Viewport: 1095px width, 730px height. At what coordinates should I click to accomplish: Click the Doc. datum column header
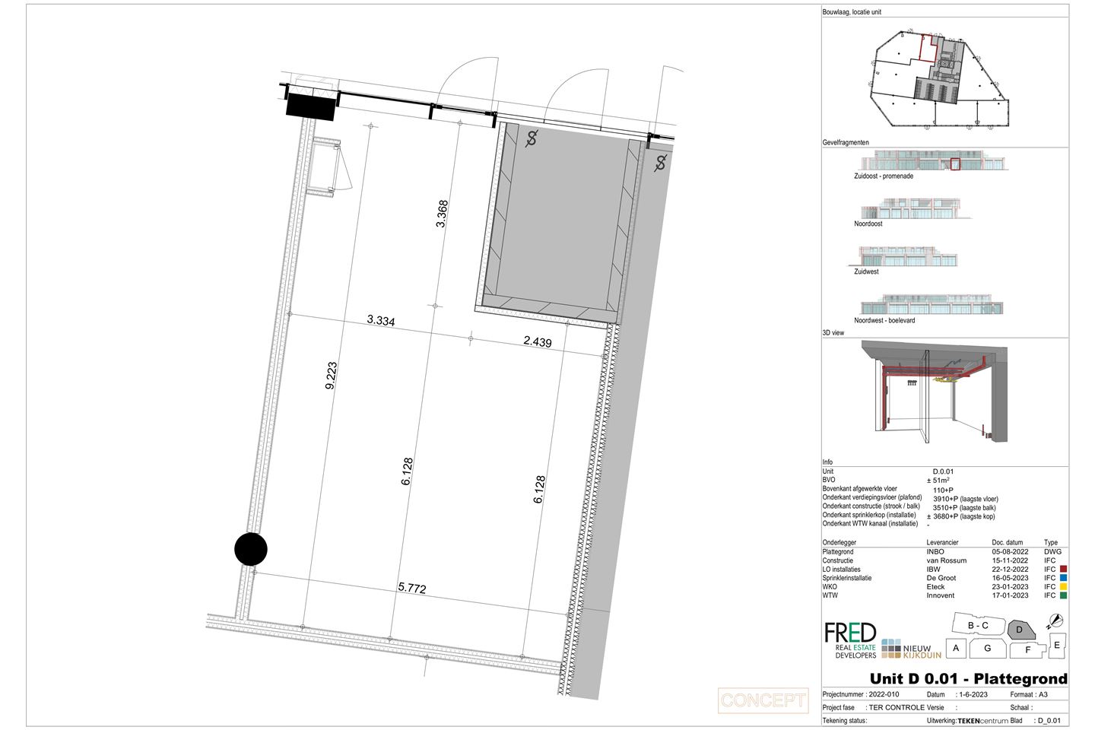tap(1008, 542)
